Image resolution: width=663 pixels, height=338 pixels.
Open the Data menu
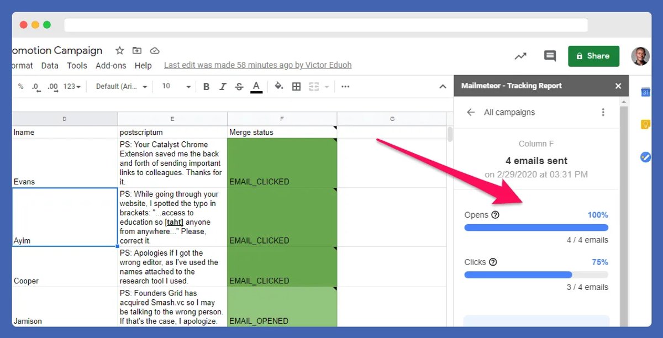coord(50,65)
